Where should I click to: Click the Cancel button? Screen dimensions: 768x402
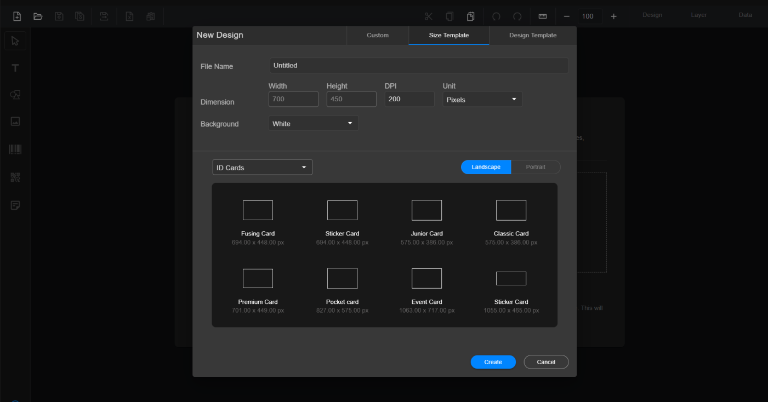[x=546, y=362]
